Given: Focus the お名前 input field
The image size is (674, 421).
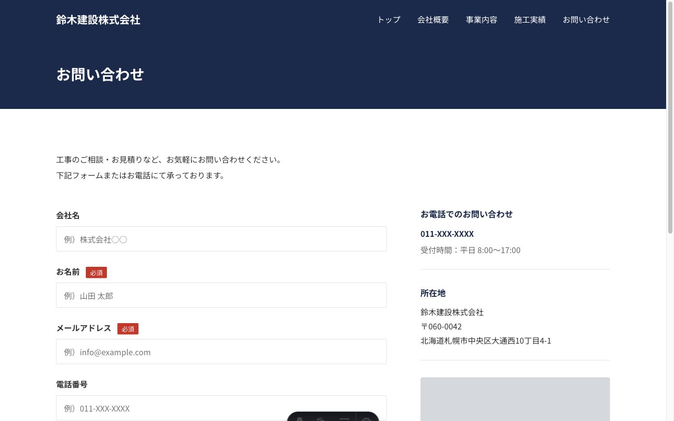Looking at the screenshot, I should (221, 295).
